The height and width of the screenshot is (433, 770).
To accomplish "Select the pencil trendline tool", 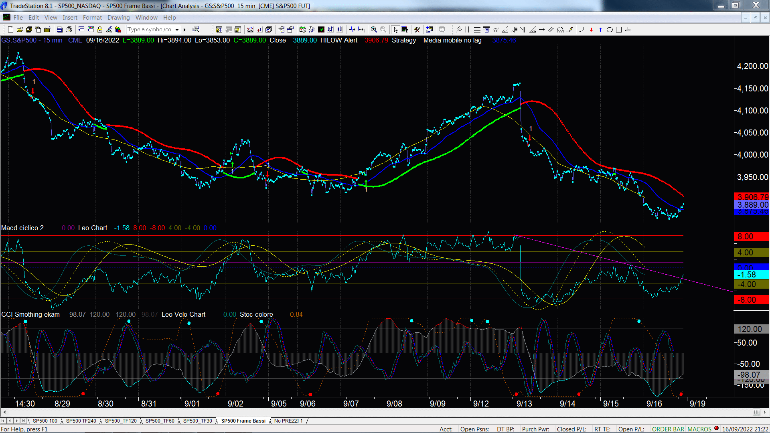I will 569,30.
